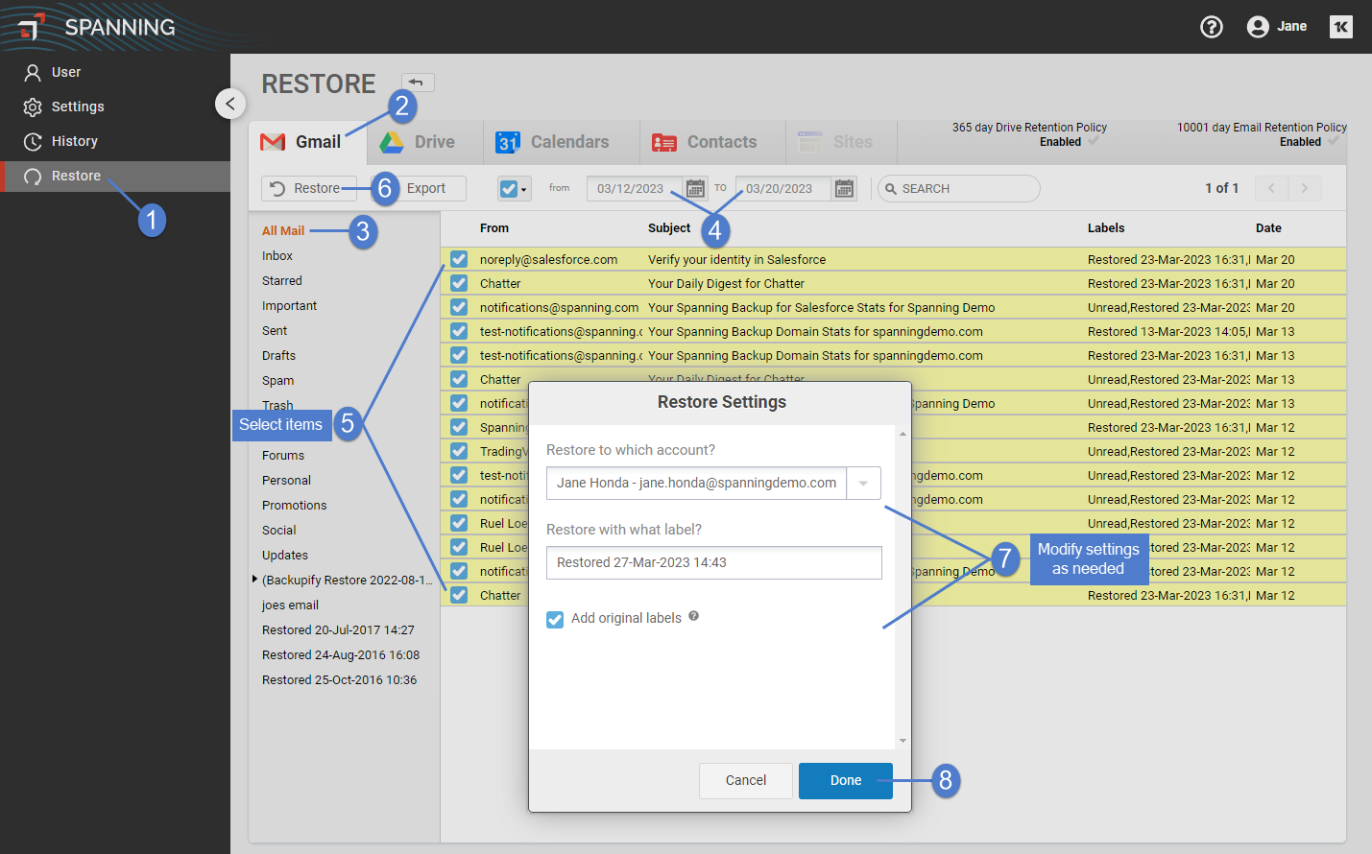Click the to date field 03/20/2023
Image resolution: width=1372 pixels, height=854 pixels.
783,189
